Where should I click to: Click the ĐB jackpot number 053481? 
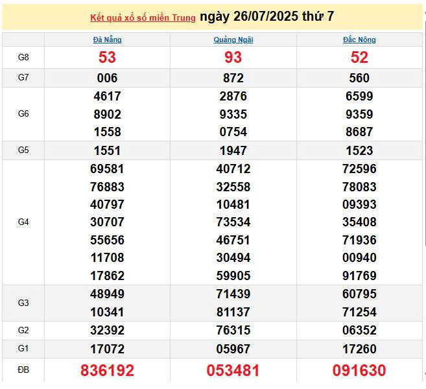pyautogui.click(x=233, y=370)
